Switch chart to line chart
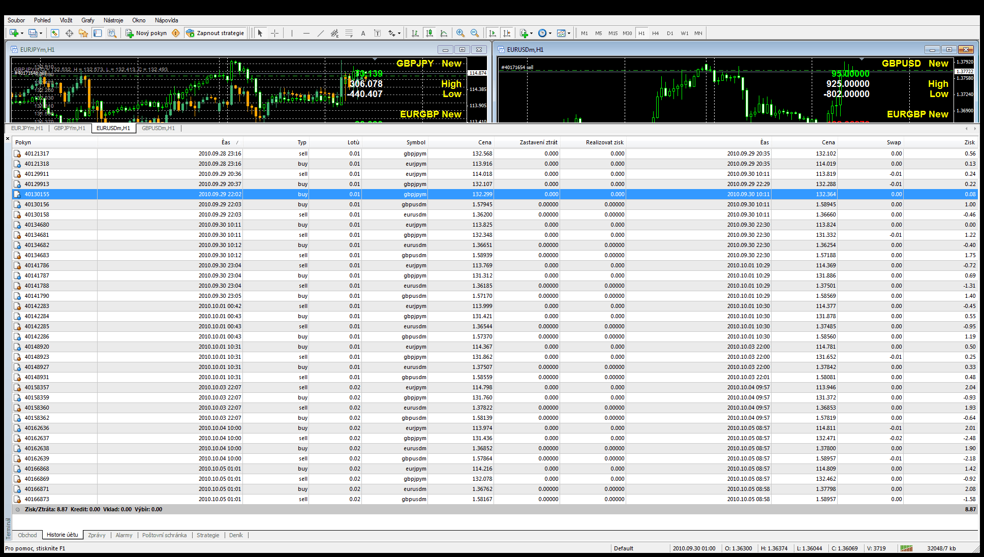 pos(444,33)
